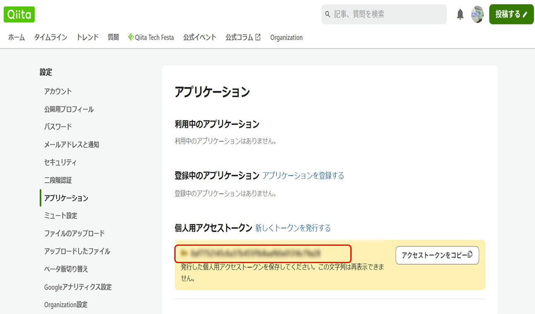Image resolution: width=535 pixels, height=314 pixels.
Task: Open 二段階認証 settings page
Action: [x=58, y=180]
